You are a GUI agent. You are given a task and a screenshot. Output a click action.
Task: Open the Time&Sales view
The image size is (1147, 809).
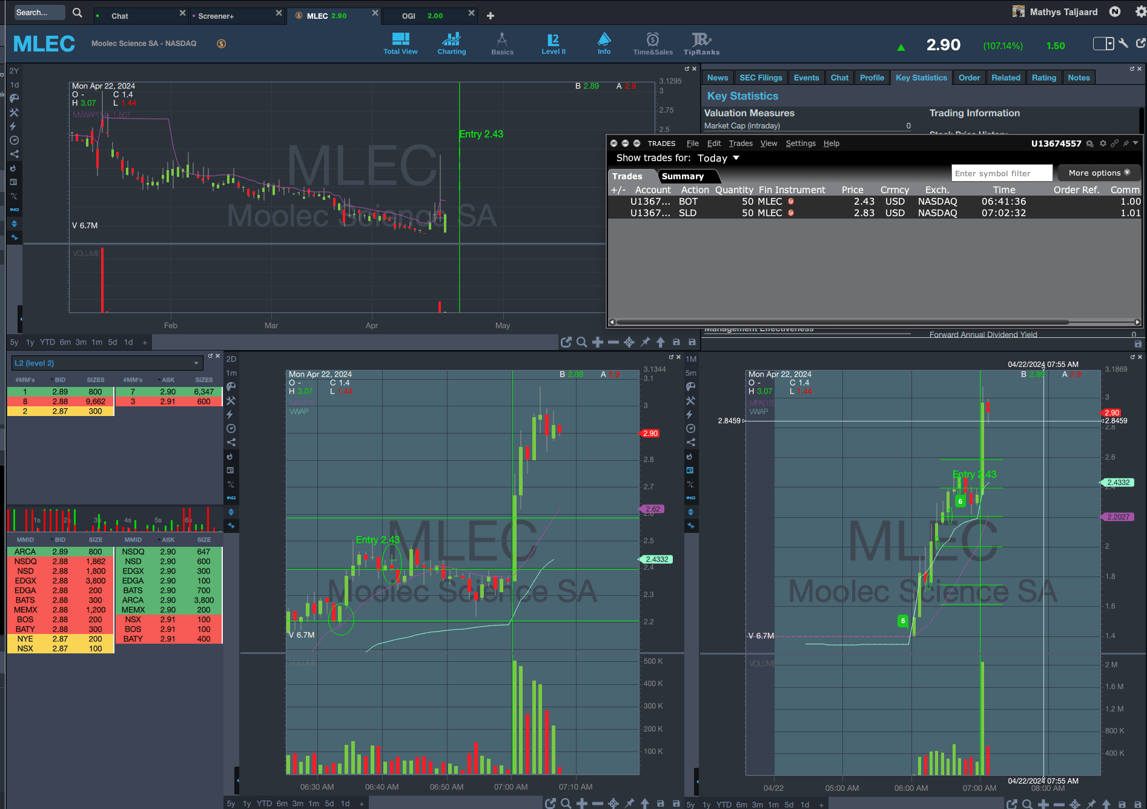[x=652, y=44]
